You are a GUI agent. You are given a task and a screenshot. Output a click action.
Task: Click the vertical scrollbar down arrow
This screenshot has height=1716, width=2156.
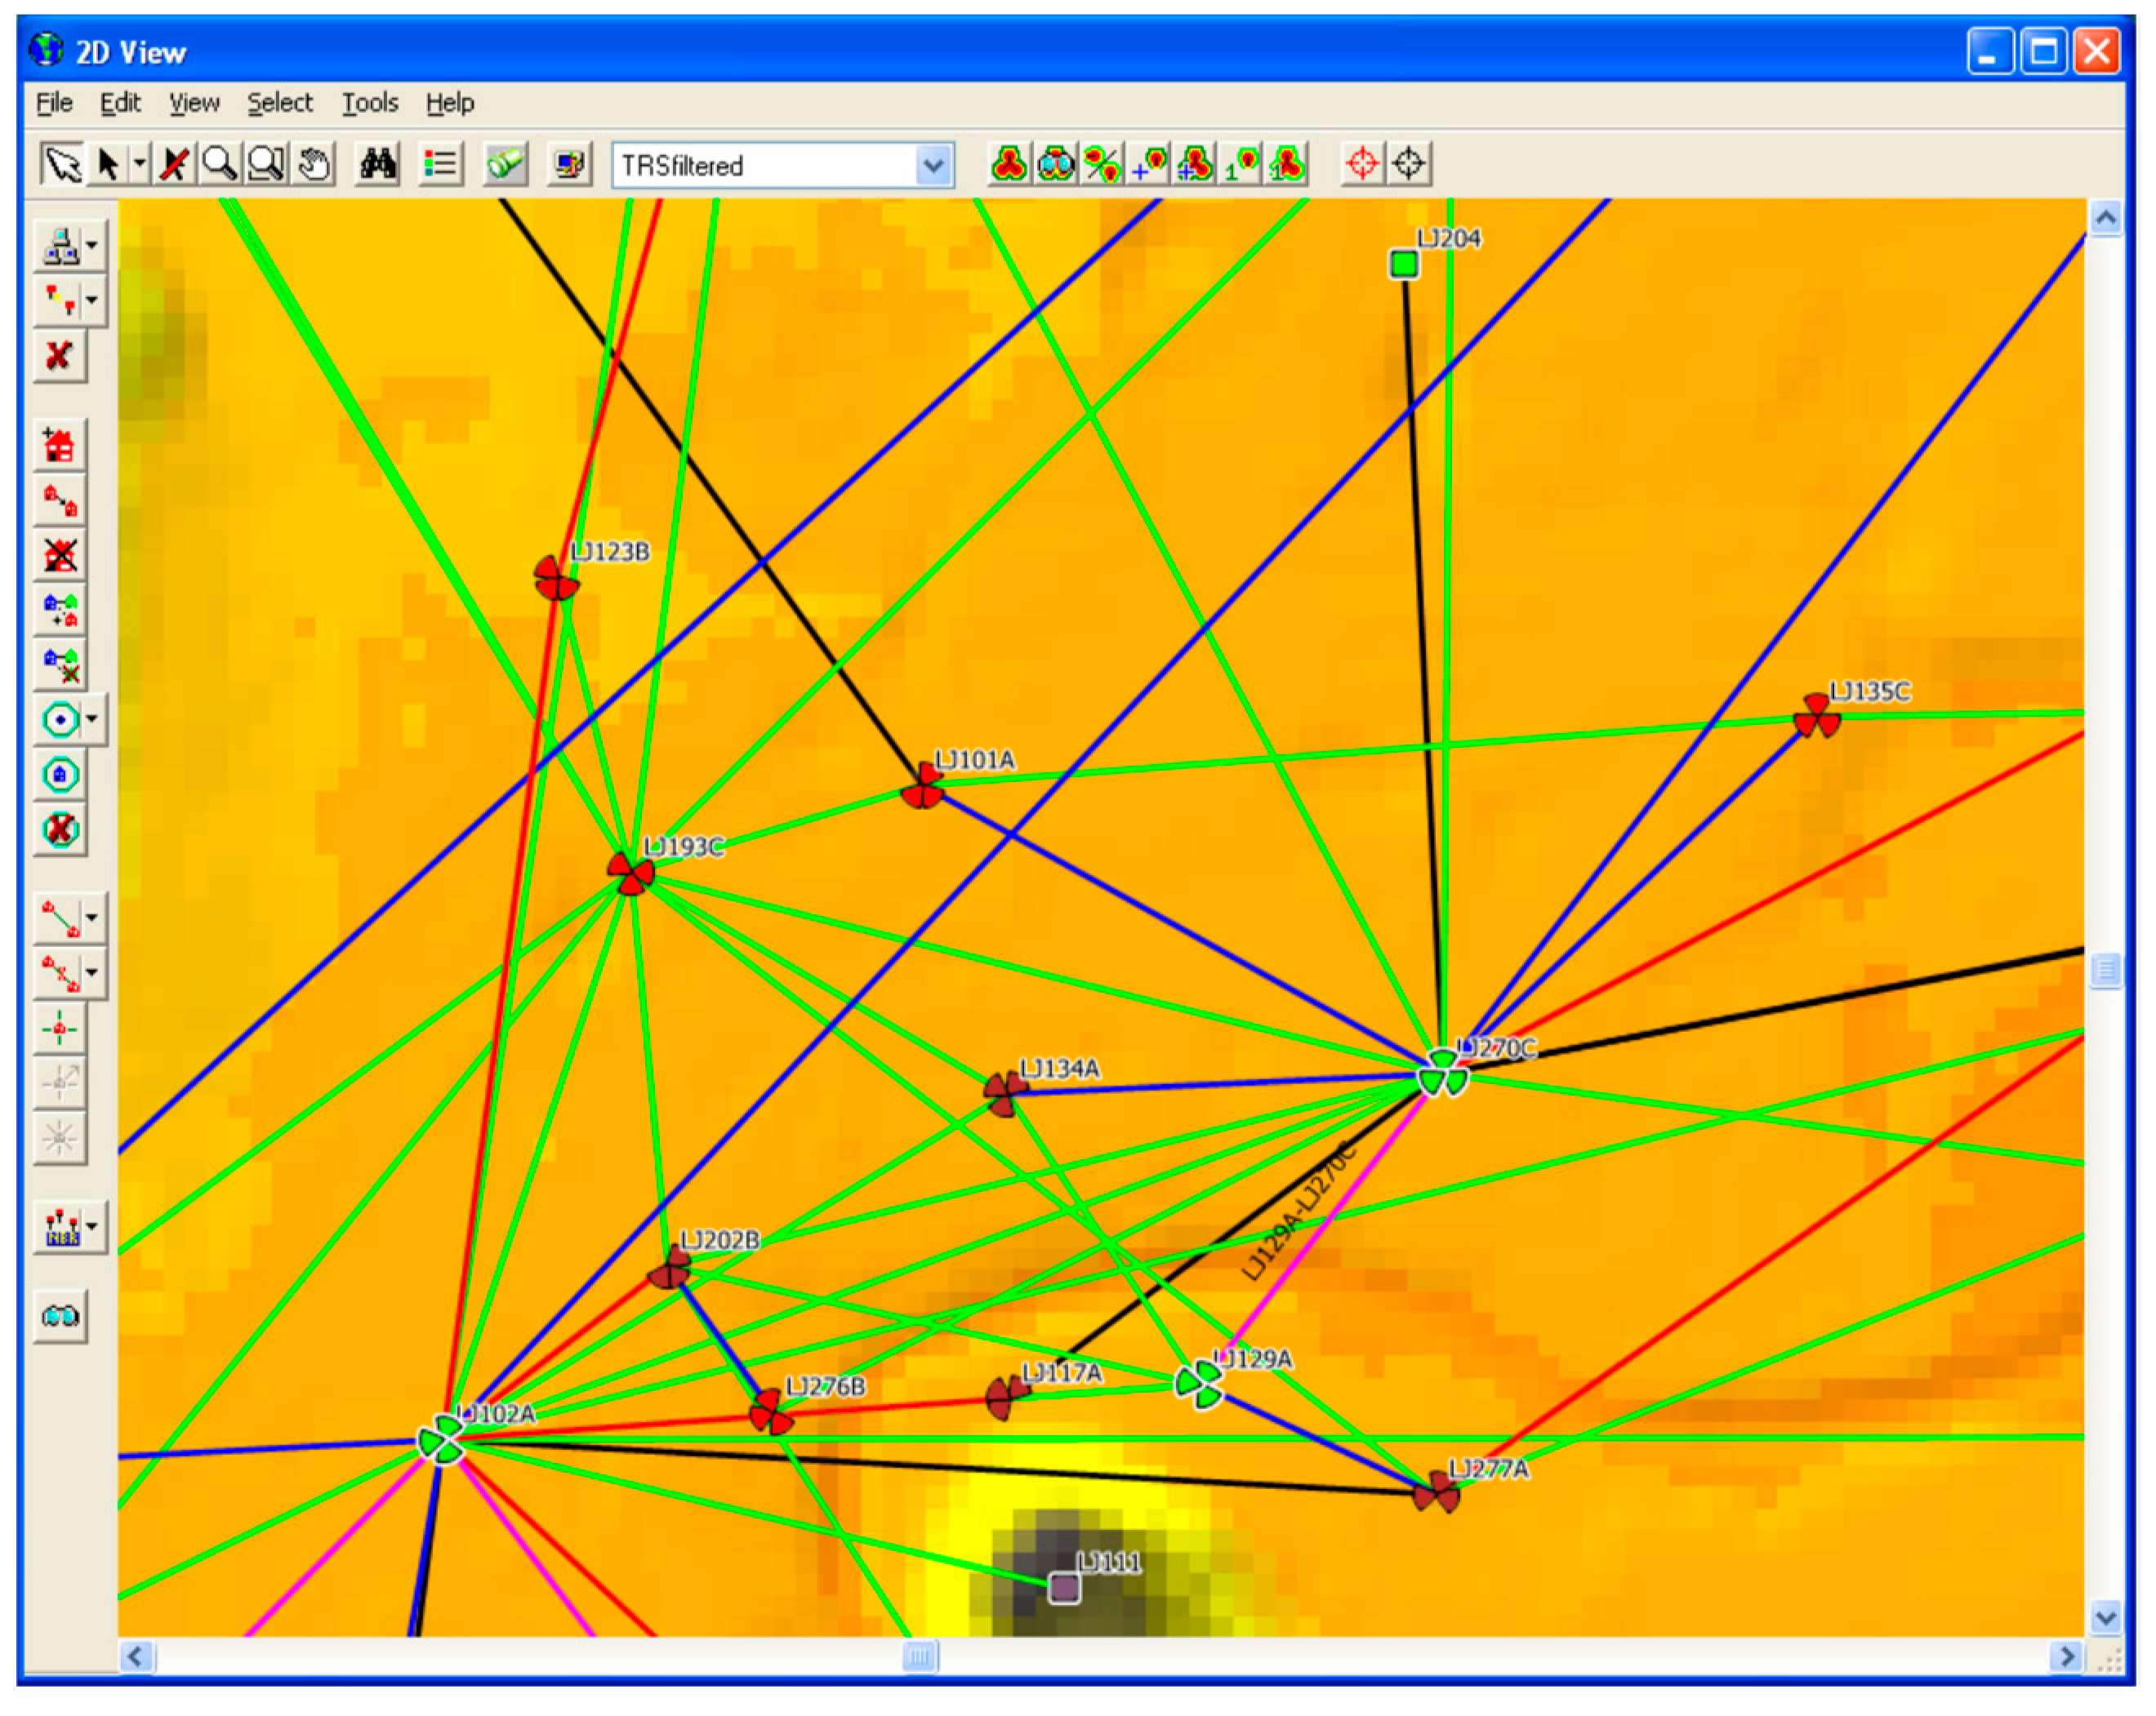pyautogui.click(x=2105, y=1617)
